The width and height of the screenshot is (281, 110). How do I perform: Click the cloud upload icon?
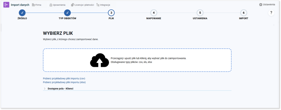point(99,60)
